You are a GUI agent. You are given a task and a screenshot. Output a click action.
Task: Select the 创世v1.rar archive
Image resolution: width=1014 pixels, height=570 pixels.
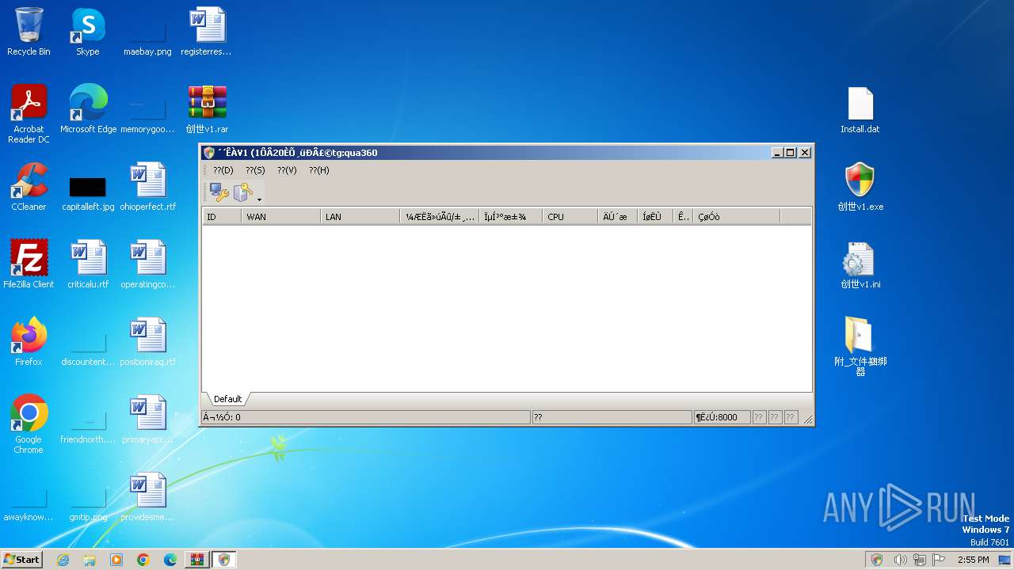[207, 110]
